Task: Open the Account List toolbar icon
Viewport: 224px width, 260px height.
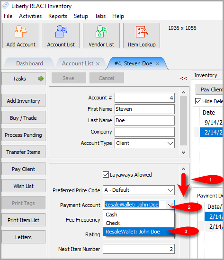Action: coord(61,36)
